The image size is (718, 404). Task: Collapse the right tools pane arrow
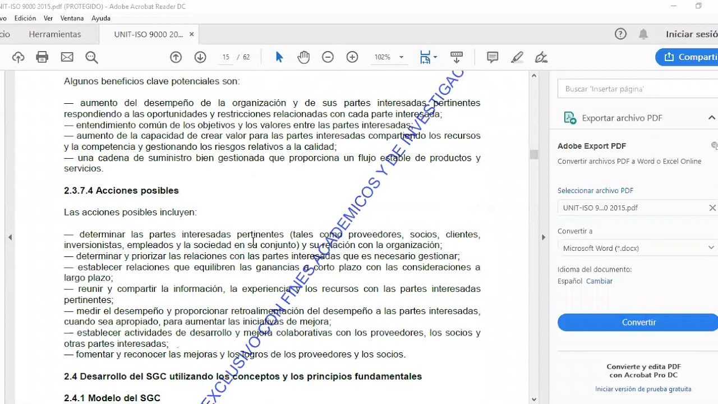tap(543, 237)
